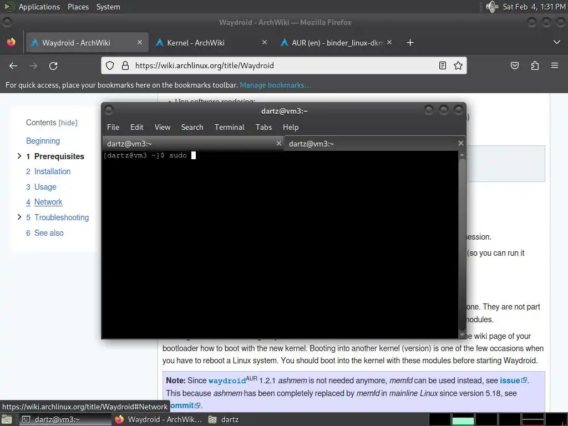Screen dimensions: 568x426
Task: Click the Firefox forward arrow
Action: pos(33,65)
